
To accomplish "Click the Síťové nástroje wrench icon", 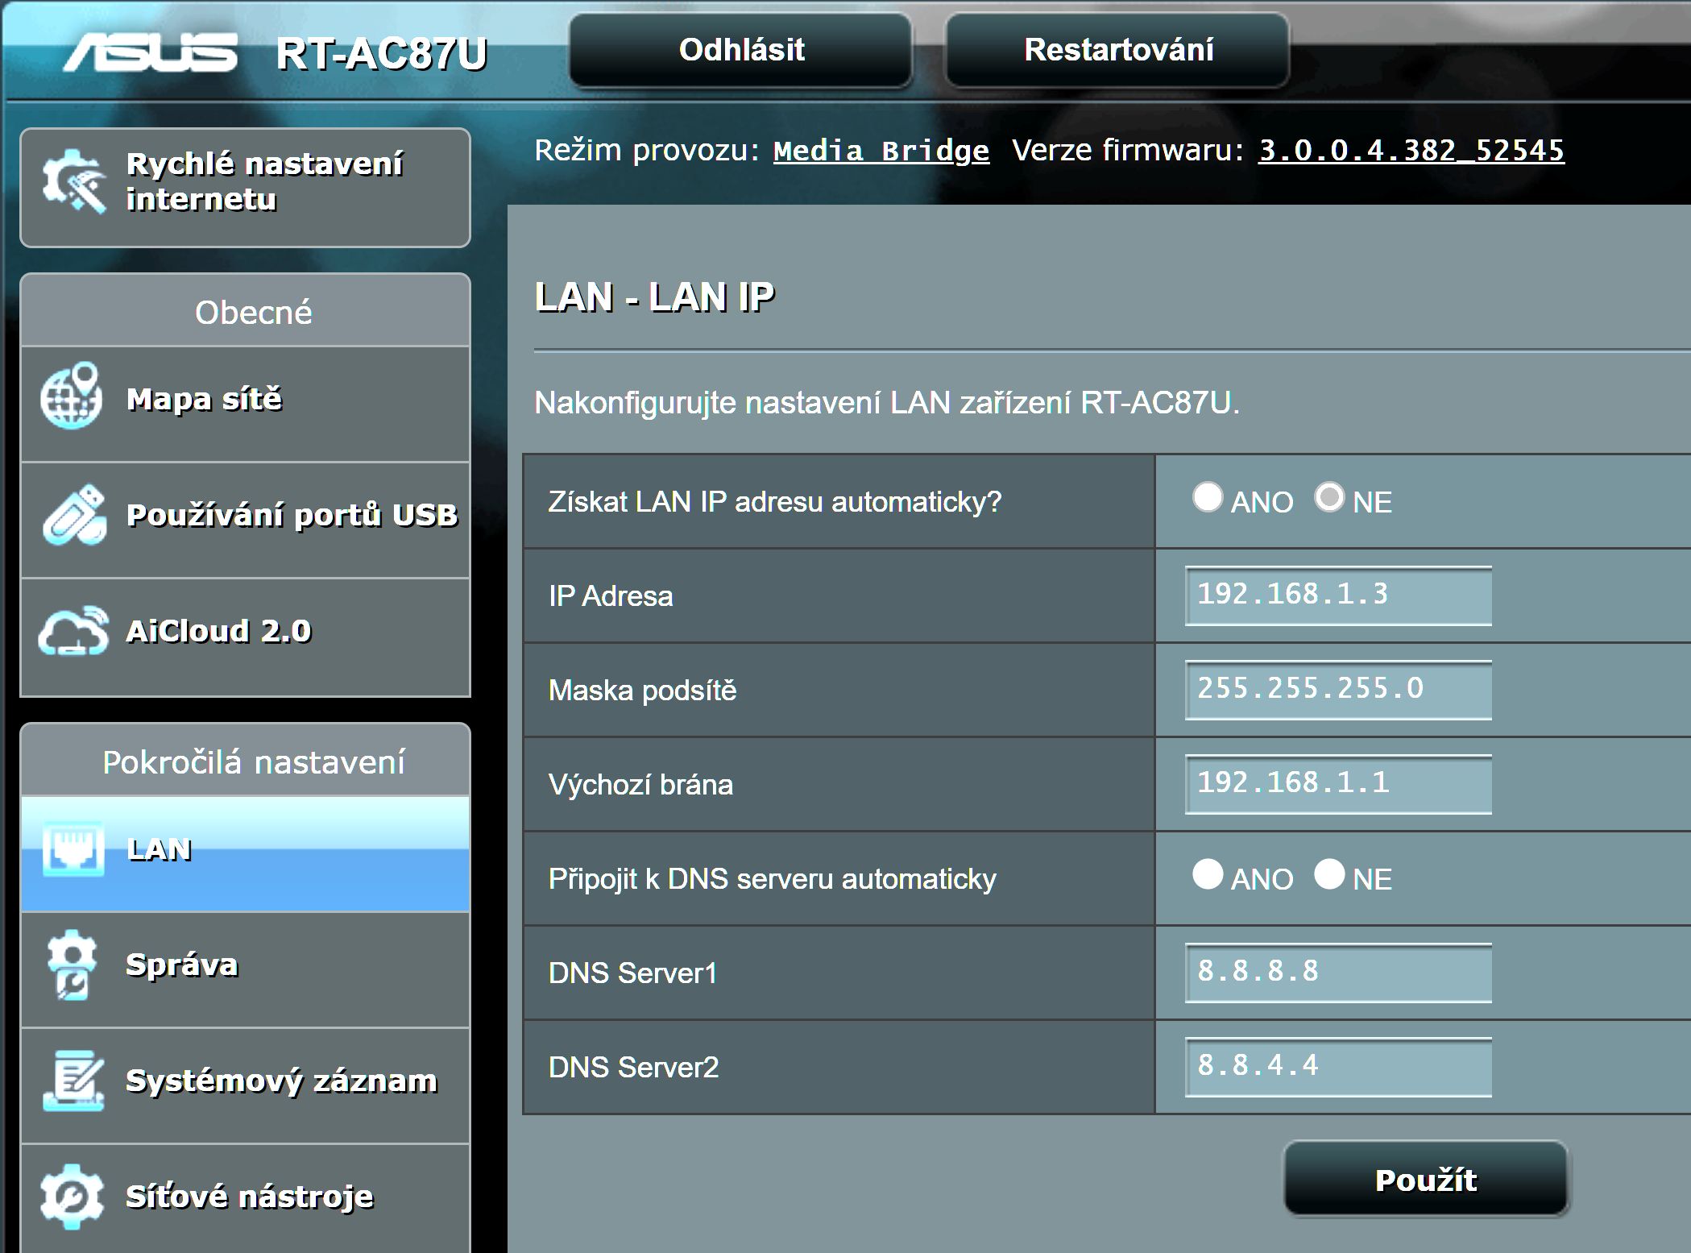I will tap(72, 1196).
